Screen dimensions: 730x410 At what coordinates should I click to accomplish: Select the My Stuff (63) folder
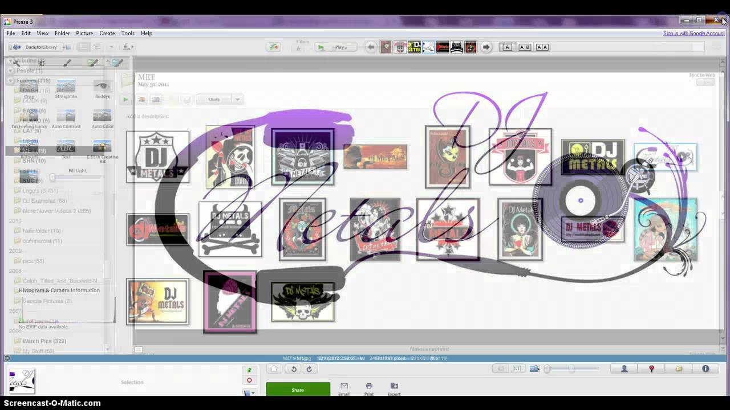click(x=38, y=351)
